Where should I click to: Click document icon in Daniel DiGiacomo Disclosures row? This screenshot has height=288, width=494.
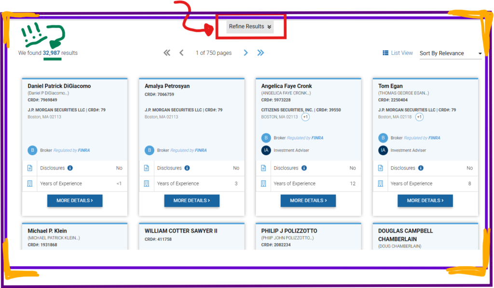coord(29,168)
